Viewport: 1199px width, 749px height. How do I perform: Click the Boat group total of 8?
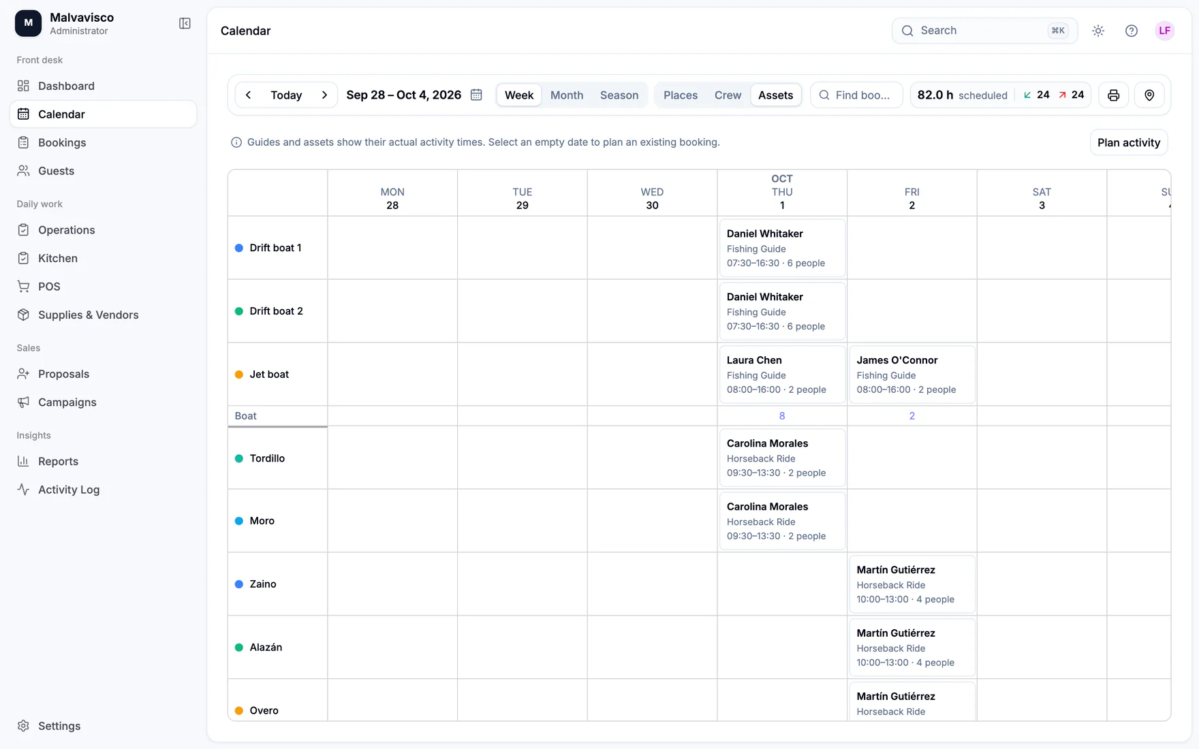point(782,416)
